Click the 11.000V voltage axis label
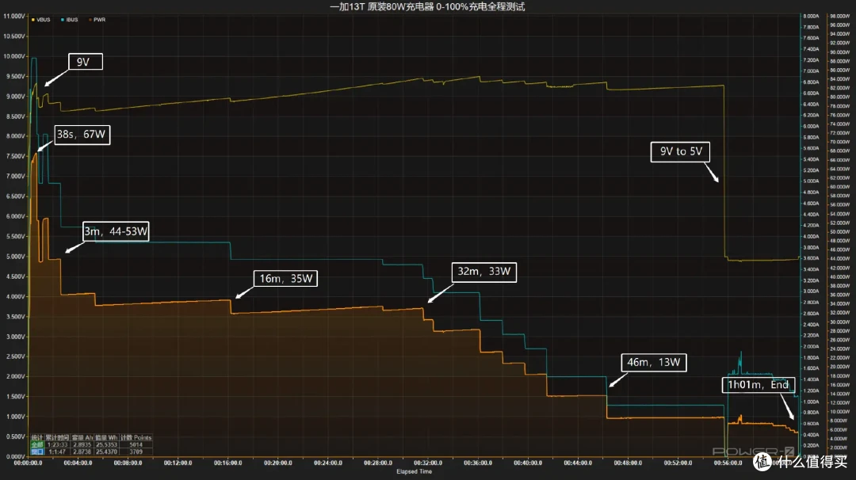The image size is (856, 480). [x=13, y=17]
